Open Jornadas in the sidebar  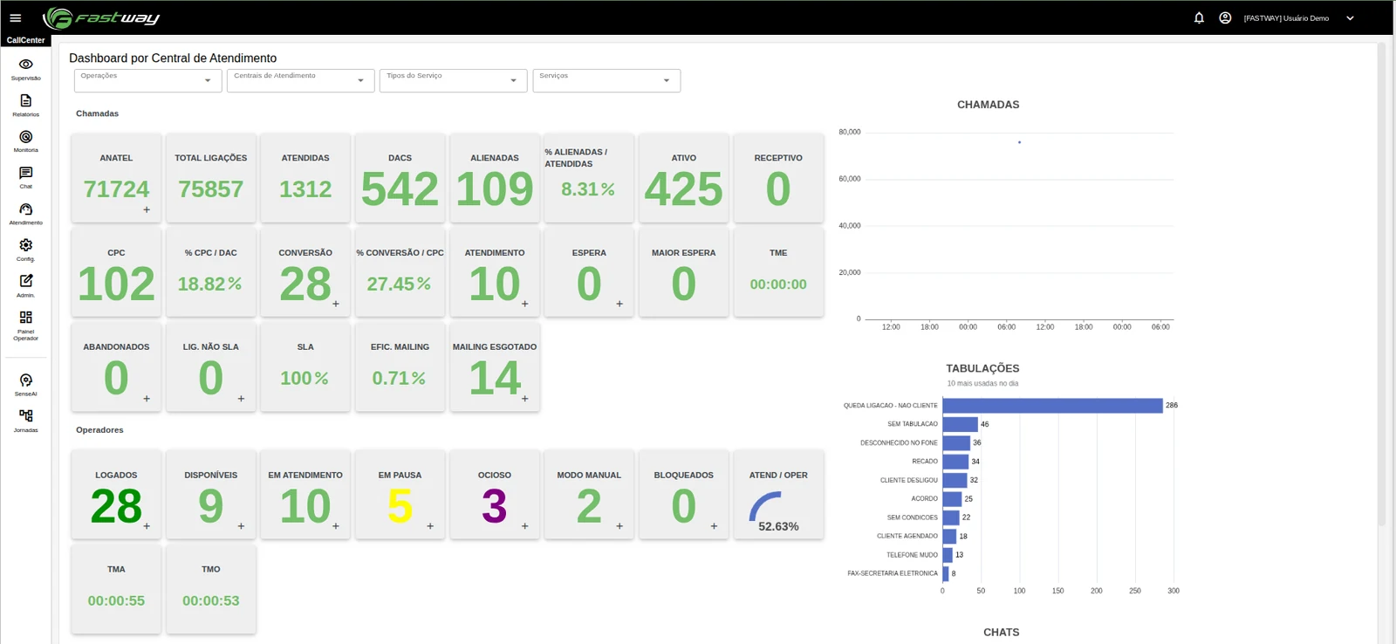pos(26,421)
